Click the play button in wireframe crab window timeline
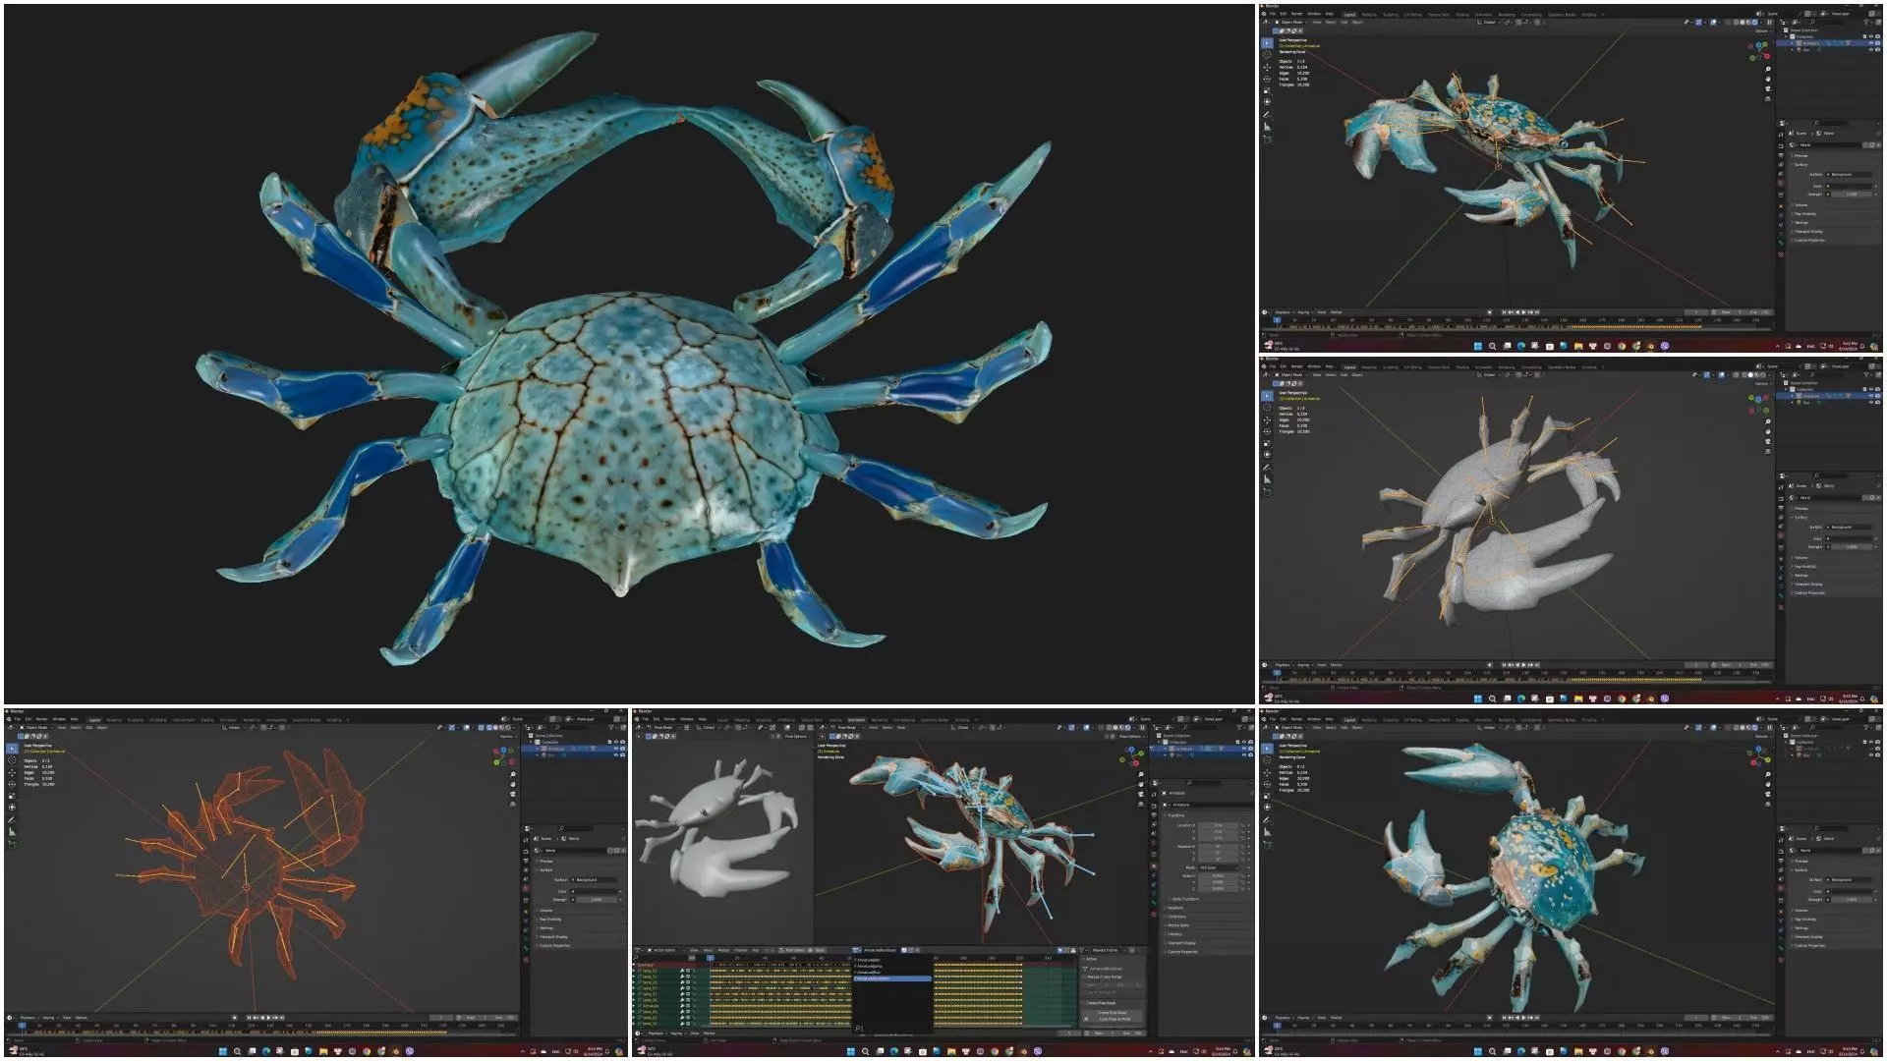Image resolution: width=1887 pixels, height=1061 pixels. pyautogui.click(x=268, y=1018)
